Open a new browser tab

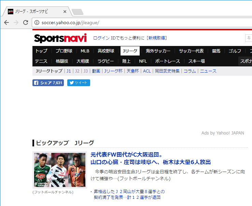[x=77, y=12]
